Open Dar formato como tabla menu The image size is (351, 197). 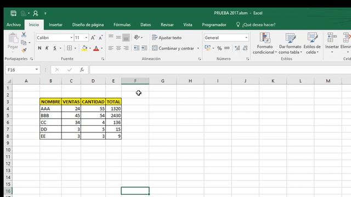click(290, 43)
